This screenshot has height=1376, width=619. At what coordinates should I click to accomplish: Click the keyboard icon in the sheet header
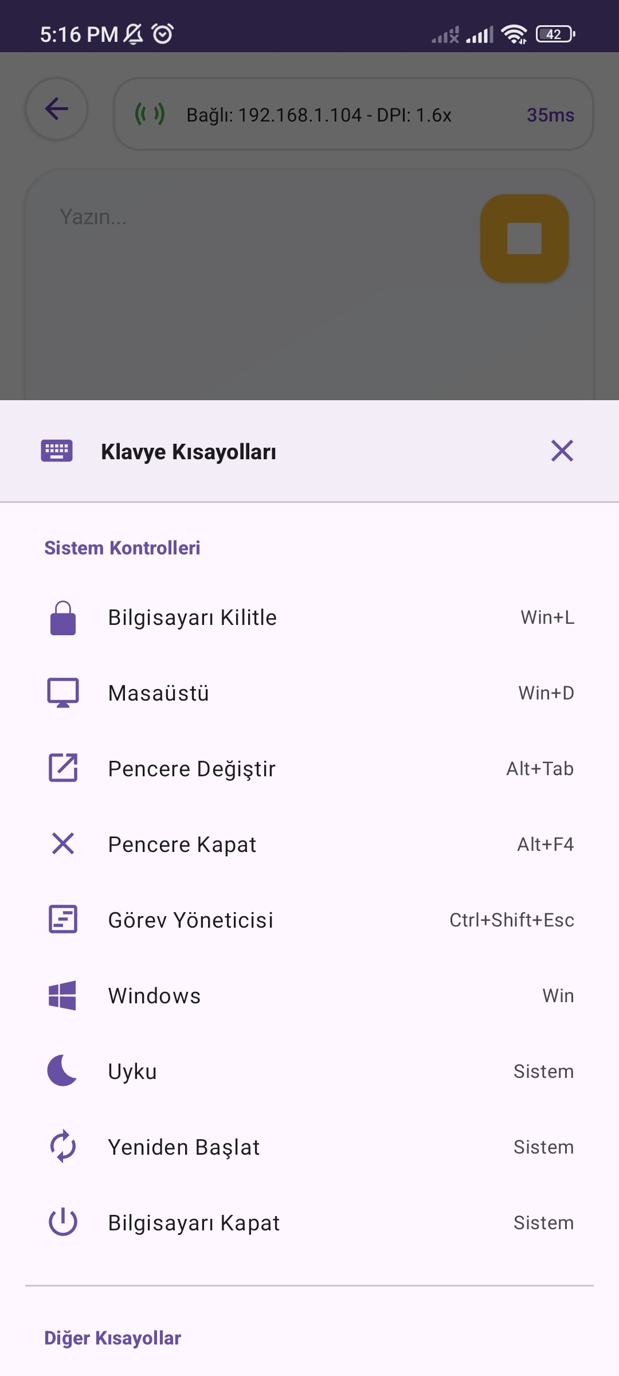(x=56, y=451)
